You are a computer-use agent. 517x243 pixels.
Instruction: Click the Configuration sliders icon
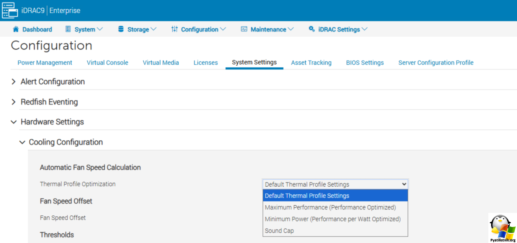174,29
